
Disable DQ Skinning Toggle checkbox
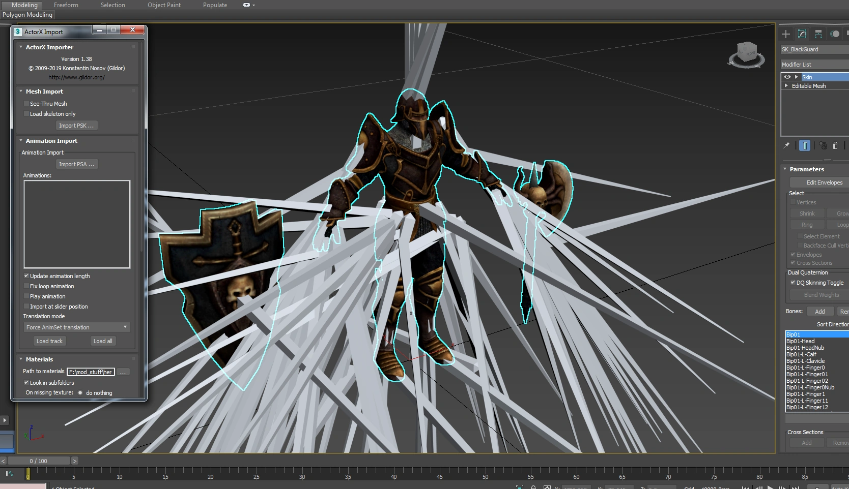(x=793, y=283)
